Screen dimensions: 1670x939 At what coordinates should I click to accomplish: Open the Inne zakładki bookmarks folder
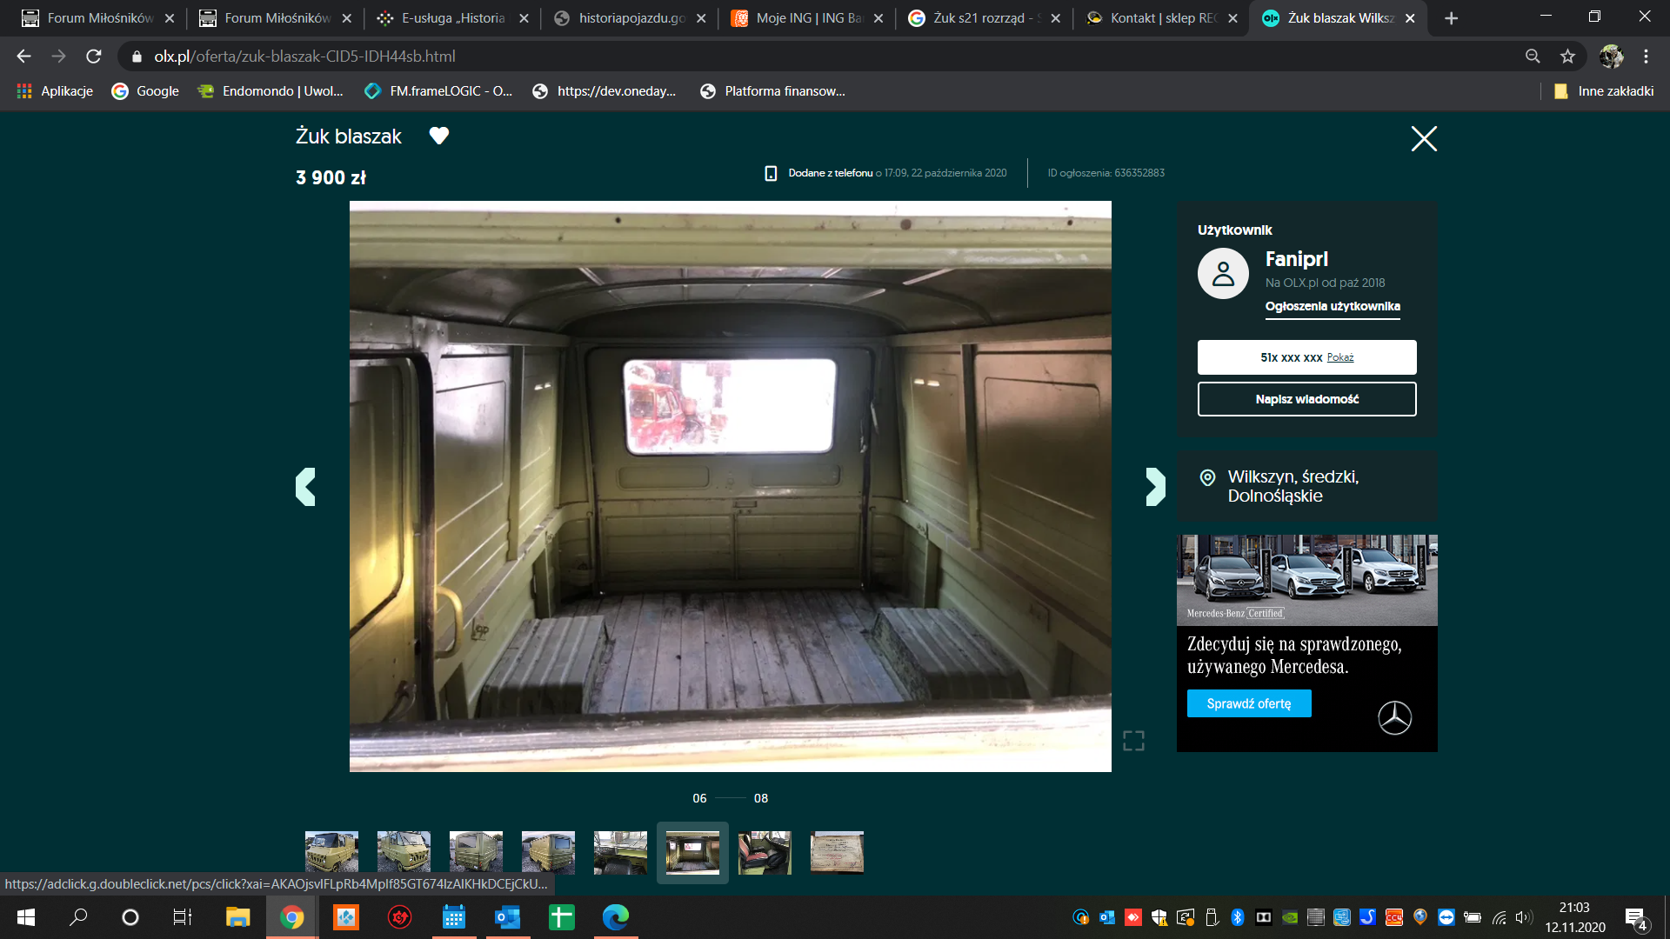click(1605, 91)
